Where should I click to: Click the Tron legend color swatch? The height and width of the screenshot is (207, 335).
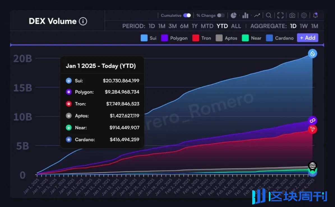[x=196, y=38]
